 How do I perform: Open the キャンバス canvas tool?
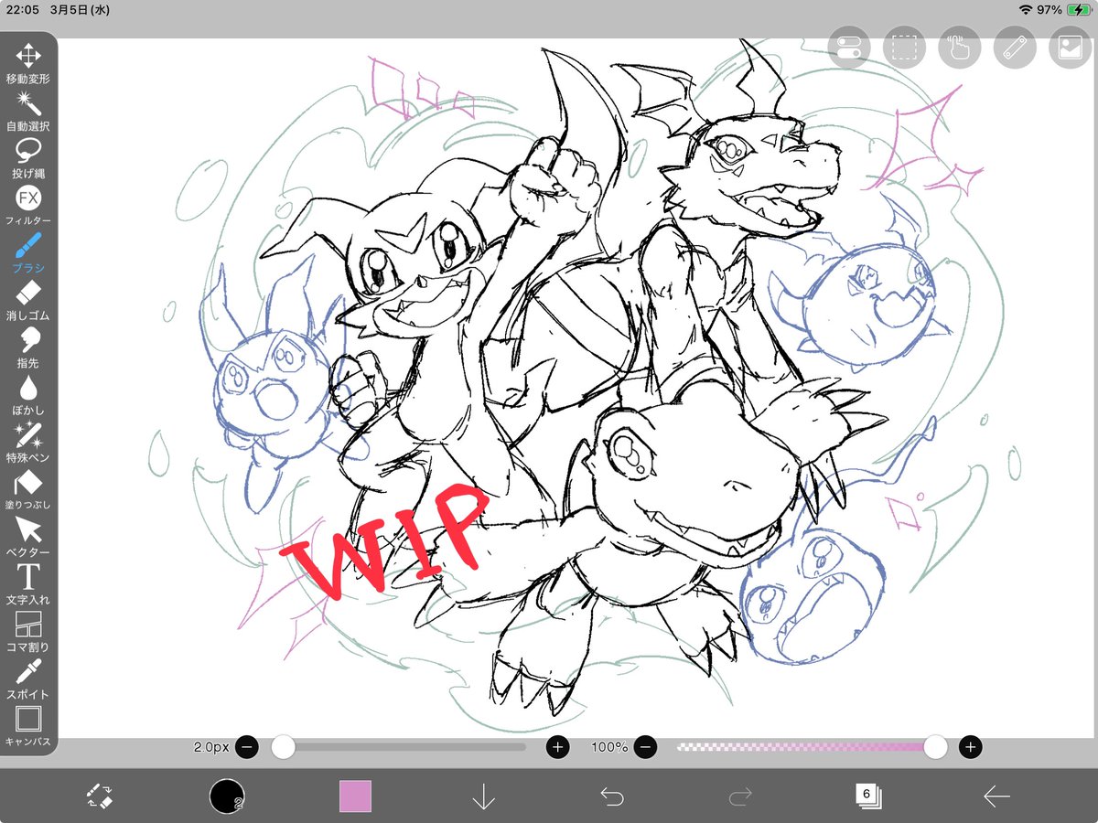pos(28,727)
